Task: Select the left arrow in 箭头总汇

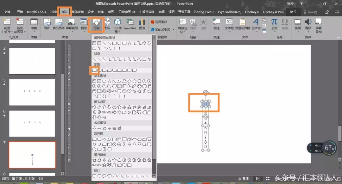Action: point(99,107)
